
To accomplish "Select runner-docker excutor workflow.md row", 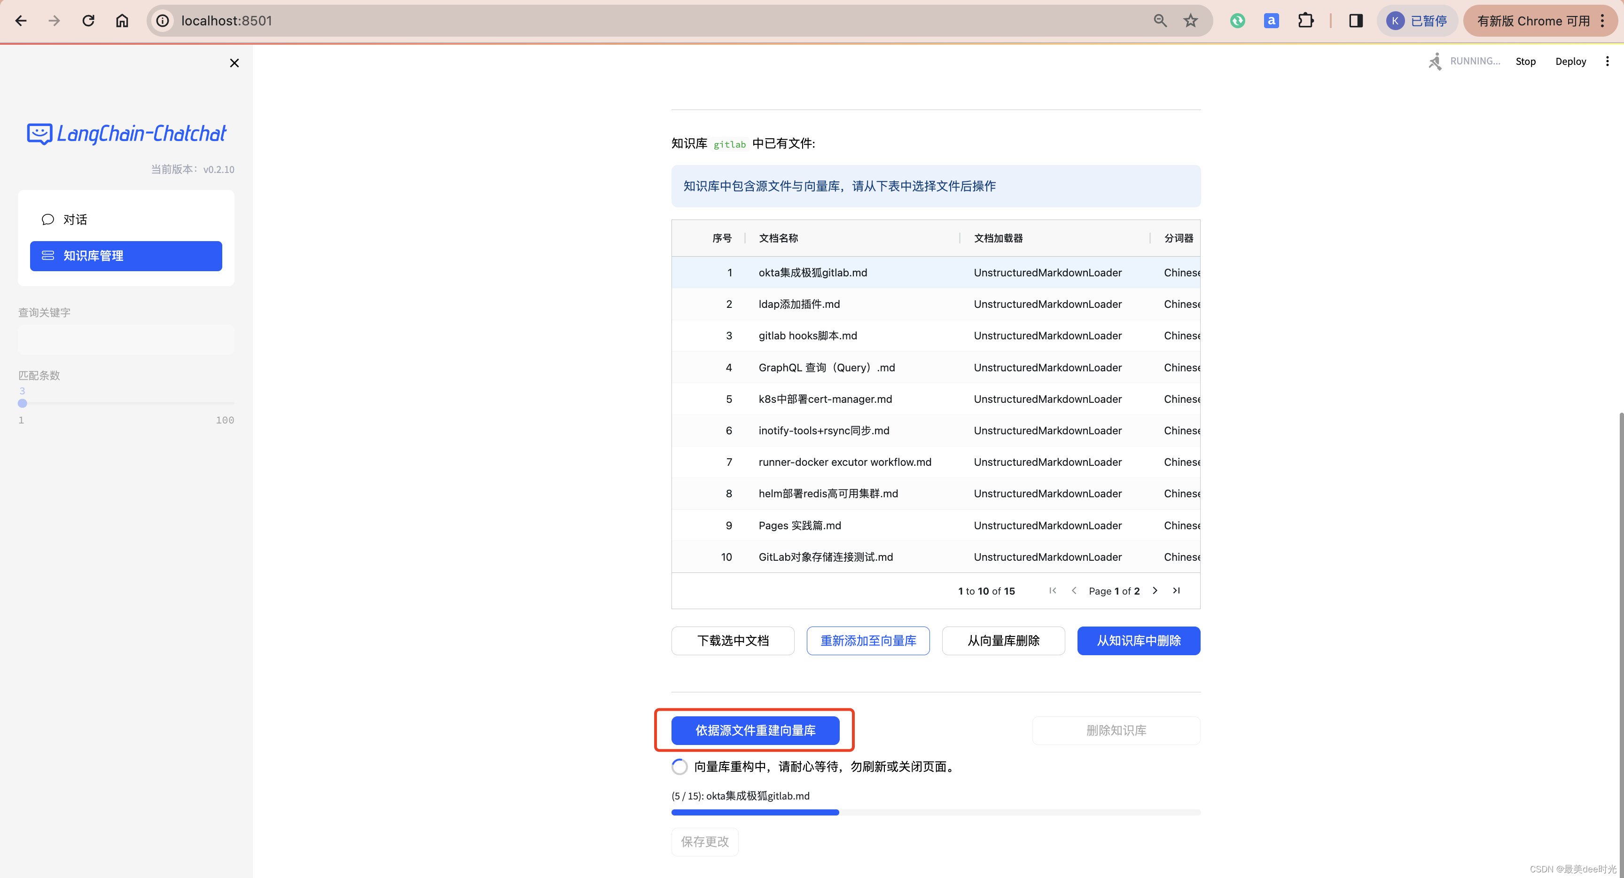I will pos(936,462).
